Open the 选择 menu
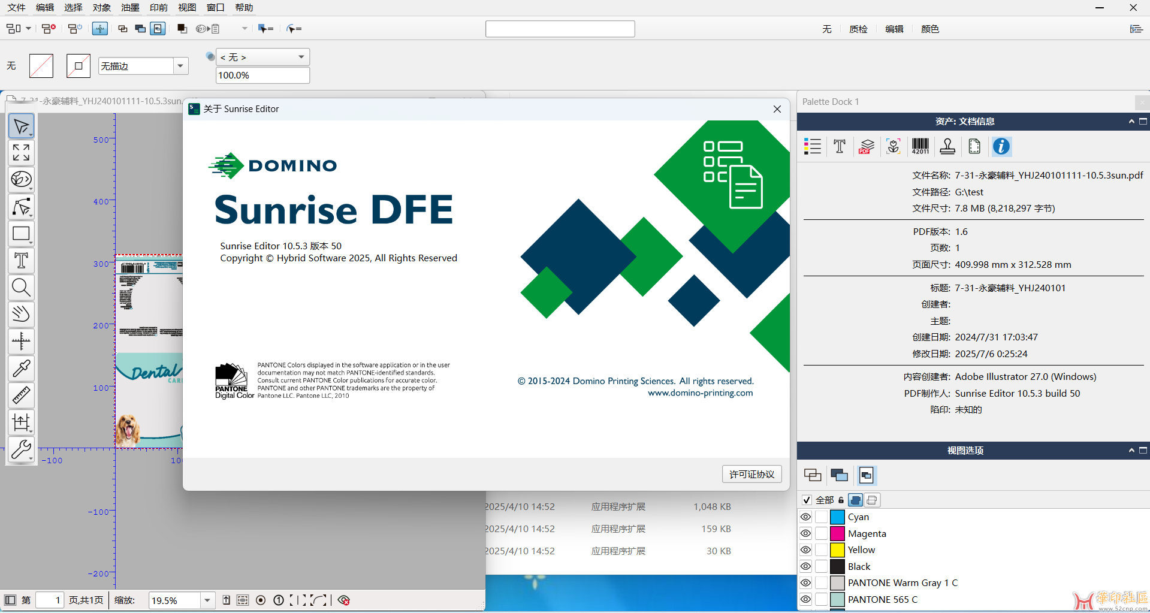 pos(73,7)
